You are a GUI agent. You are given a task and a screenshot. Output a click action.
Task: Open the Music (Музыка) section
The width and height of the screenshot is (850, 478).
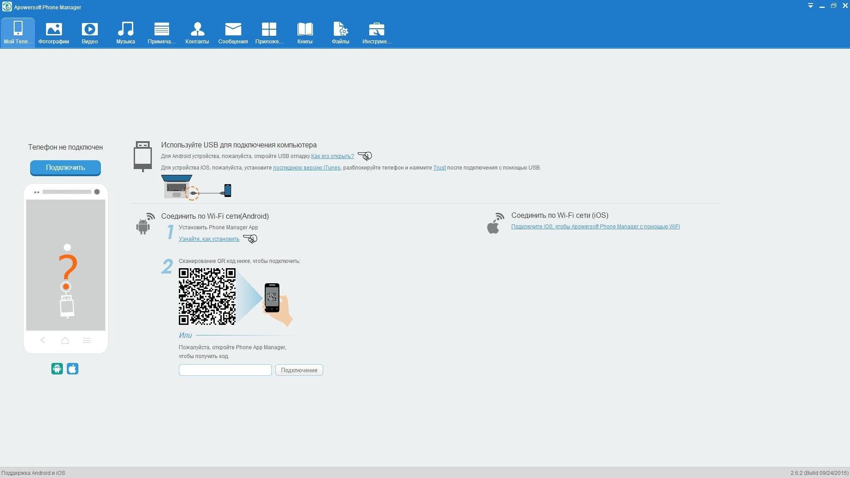pos(125,33)
